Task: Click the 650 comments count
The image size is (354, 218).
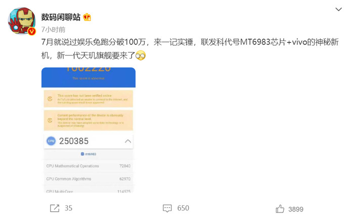Action: 183,208
